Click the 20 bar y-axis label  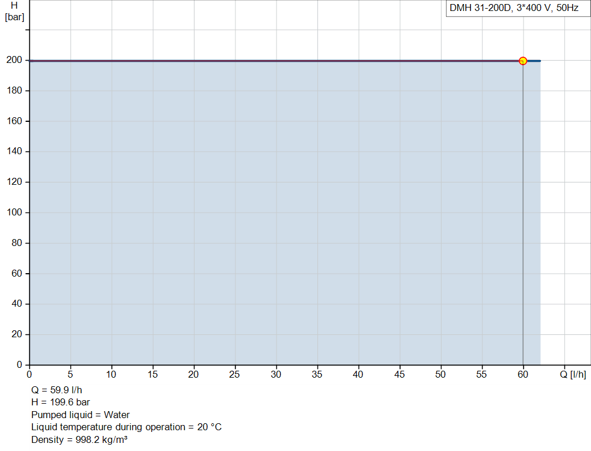click(17, 334)
